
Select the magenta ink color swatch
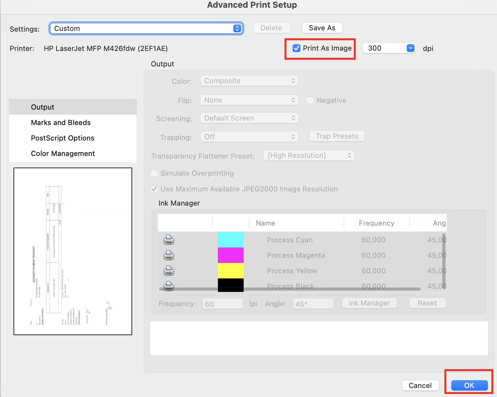tap(230, 255)
